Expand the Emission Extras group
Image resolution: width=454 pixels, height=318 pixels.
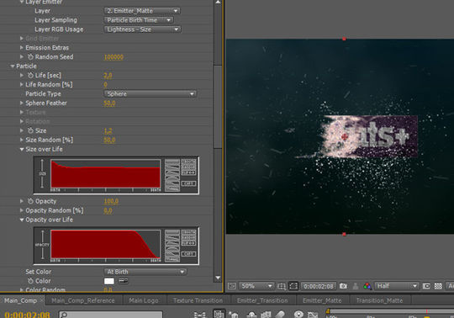point(21,47)
